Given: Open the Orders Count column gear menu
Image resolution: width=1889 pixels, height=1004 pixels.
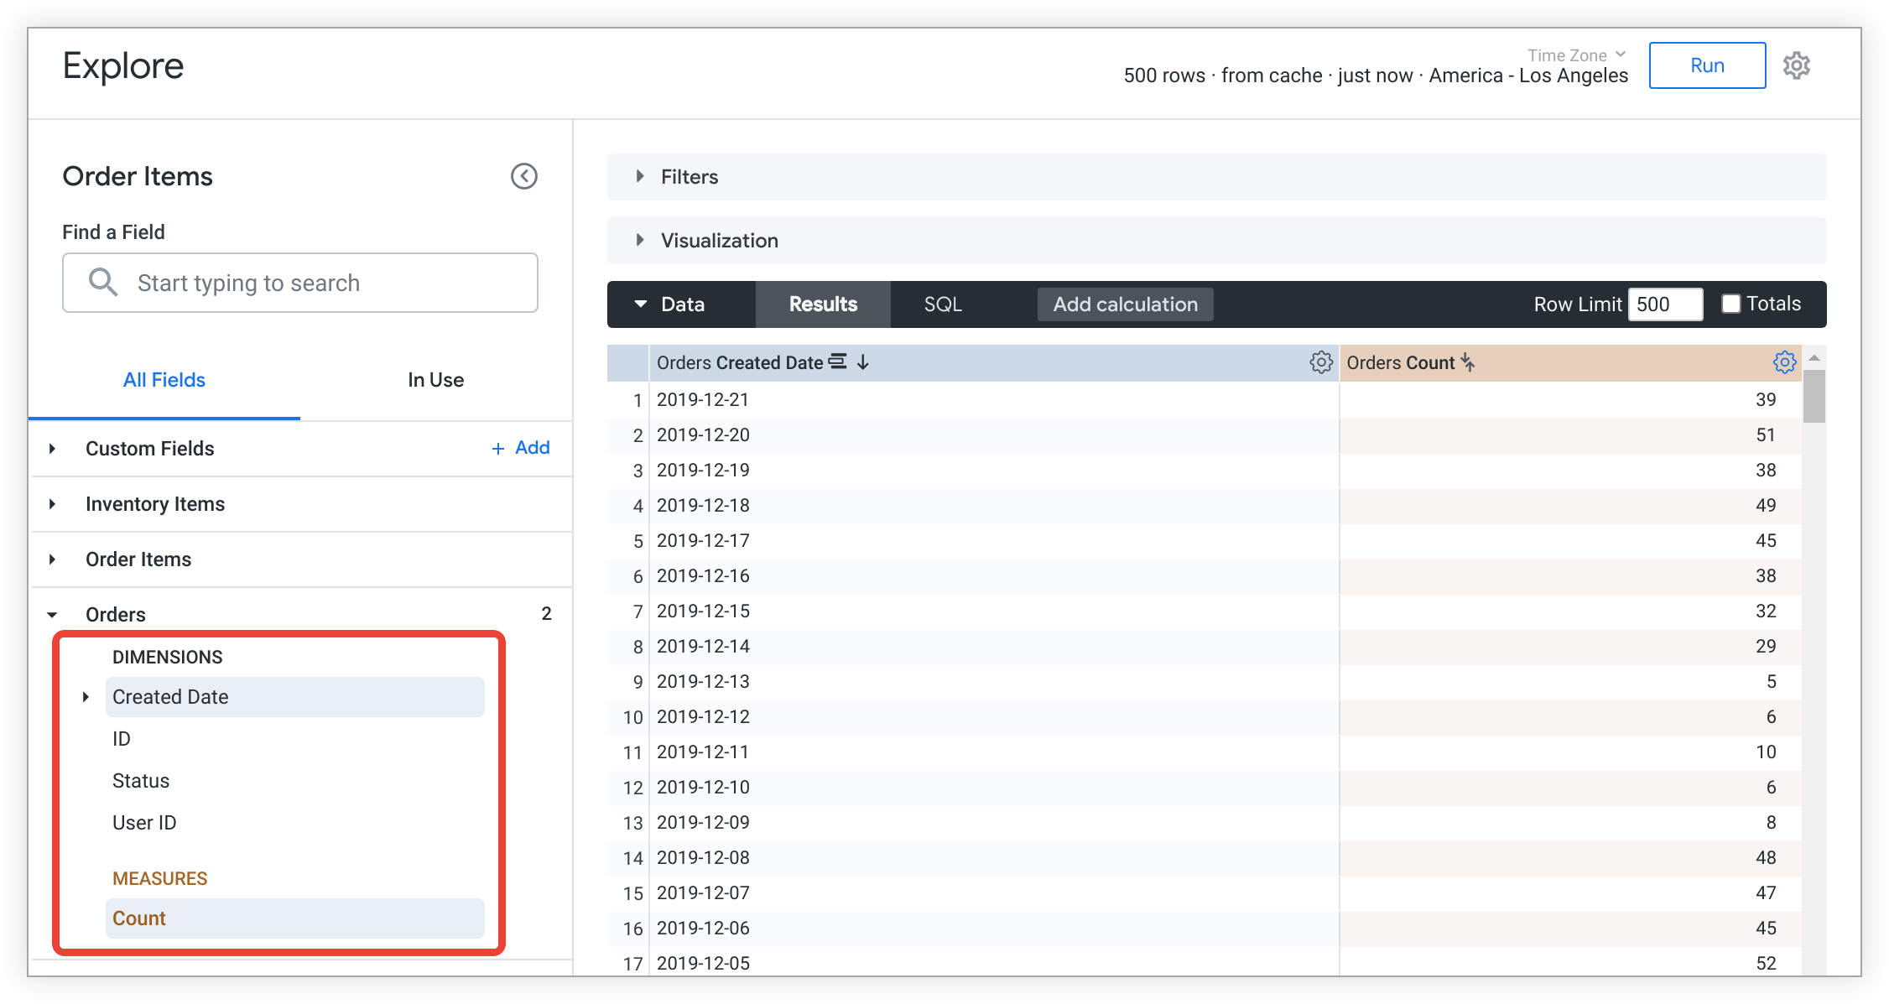Looking at the screenshot, I should 1784,362.
